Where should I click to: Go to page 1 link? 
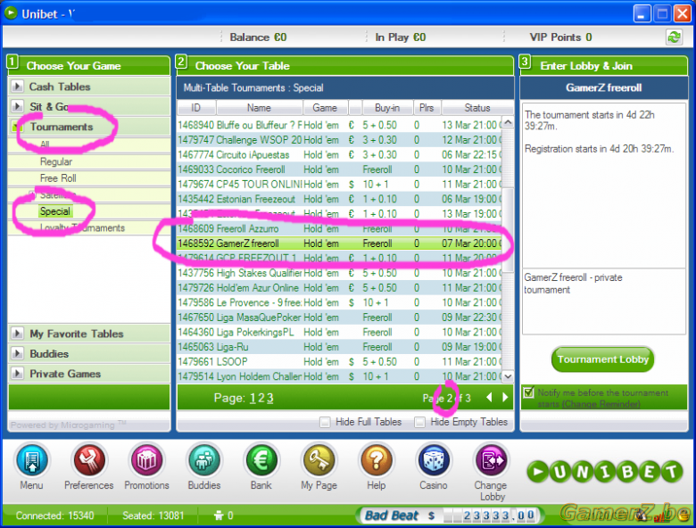pos(253,398)
